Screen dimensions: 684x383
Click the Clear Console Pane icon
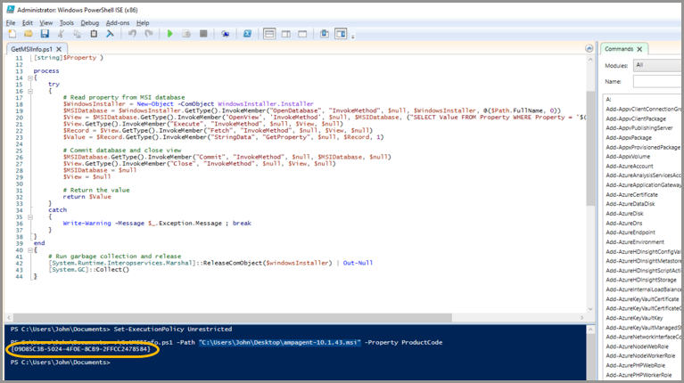pos(111,34)
